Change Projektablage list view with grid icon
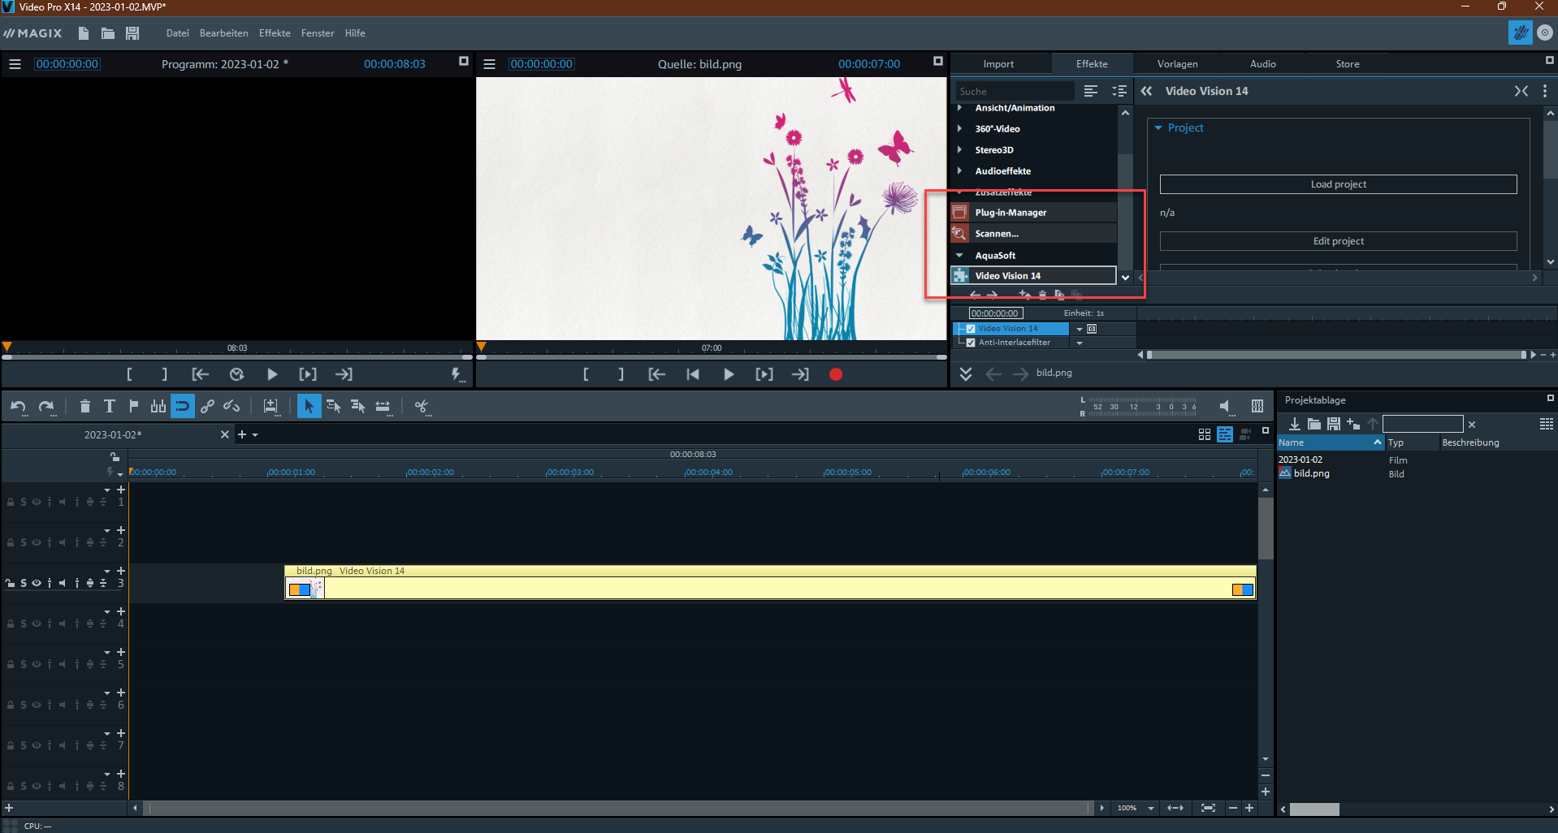This screenshot has width=1558, height=833. point(1547,424)
